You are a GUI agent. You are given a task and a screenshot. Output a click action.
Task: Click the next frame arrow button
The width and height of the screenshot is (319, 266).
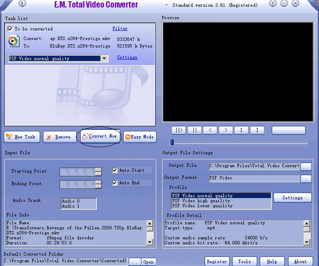pyautogui.click(x=226, y=130)
